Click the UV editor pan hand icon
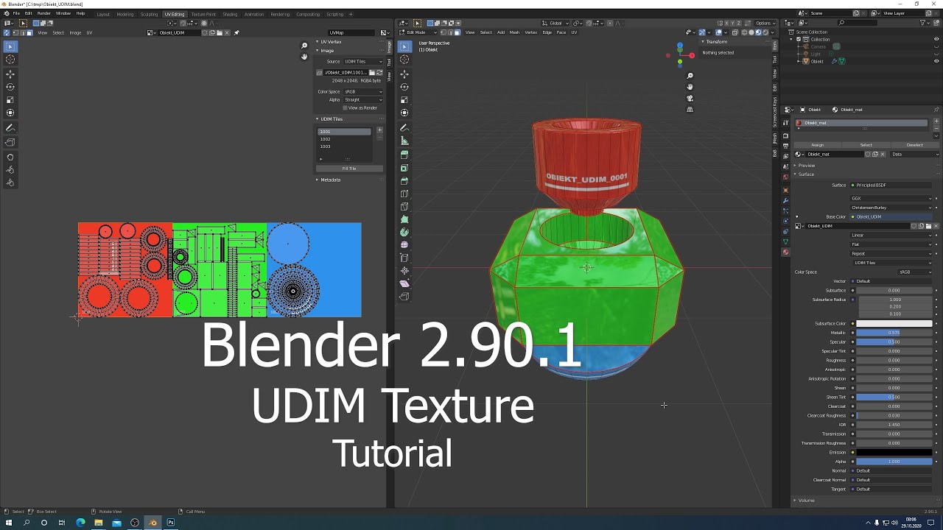This screenshot has width=943, height=530. 304,57
